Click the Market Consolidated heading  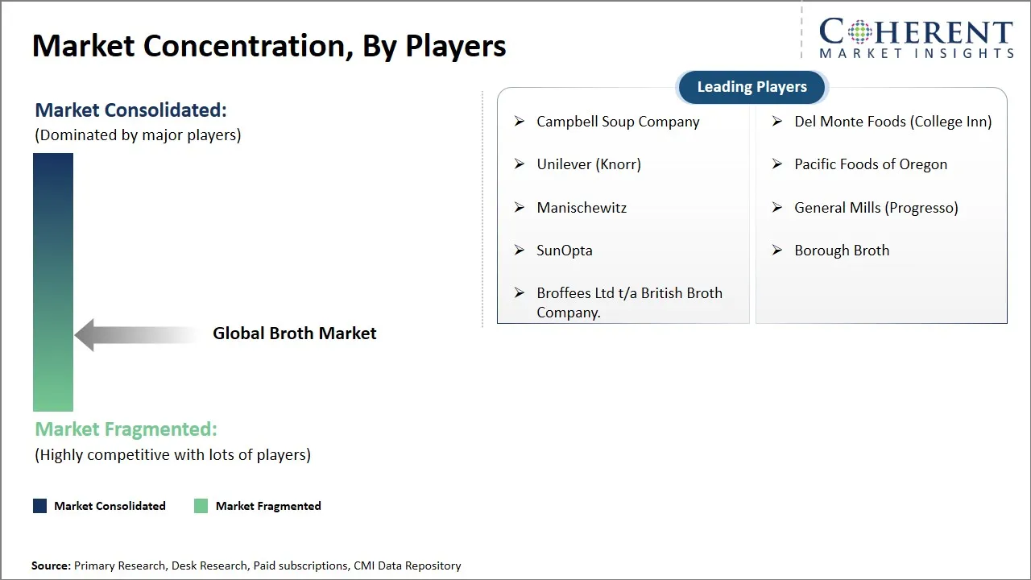(130, 110)
